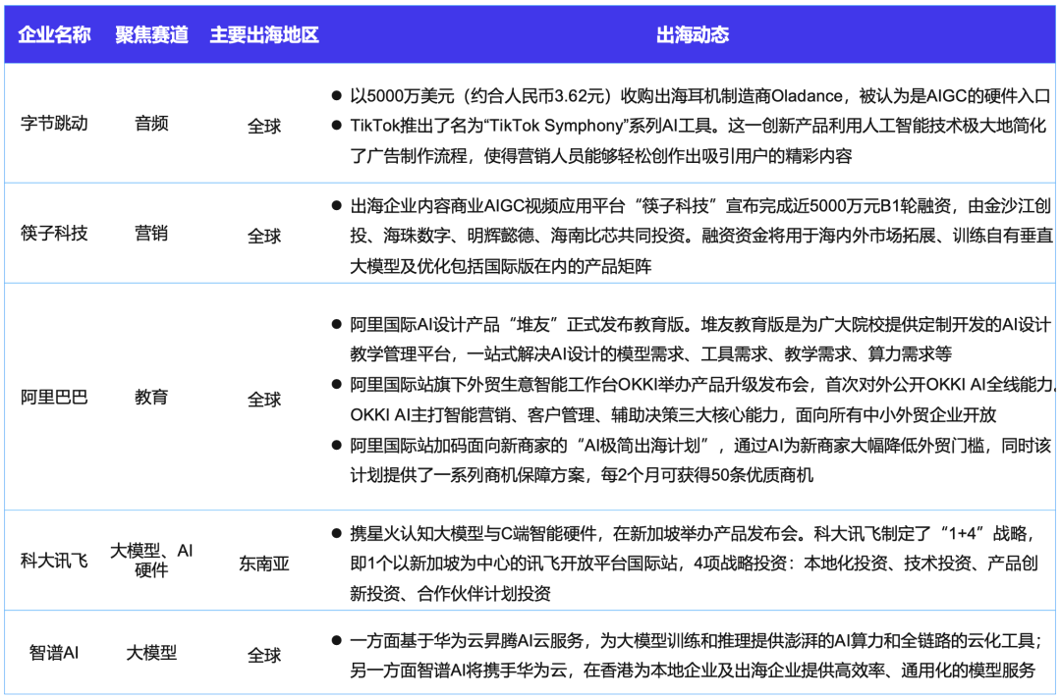Click the "主要出海地区" column header
Viewport: 1061px width, 699px height.
(264, 34)
